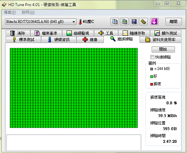The width and height of the screenshot is (187, 153).
Task: Enable the 快速掃瞄 quick scan checkbox
Action: point(152,57)
